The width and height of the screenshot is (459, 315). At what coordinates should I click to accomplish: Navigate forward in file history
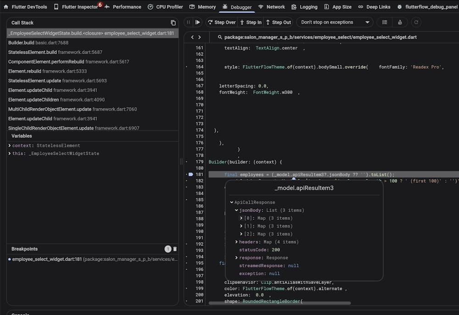click(200, 37)
